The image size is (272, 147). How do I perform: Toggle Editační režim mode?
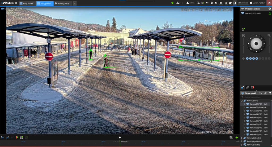click(x=243, y=3)
